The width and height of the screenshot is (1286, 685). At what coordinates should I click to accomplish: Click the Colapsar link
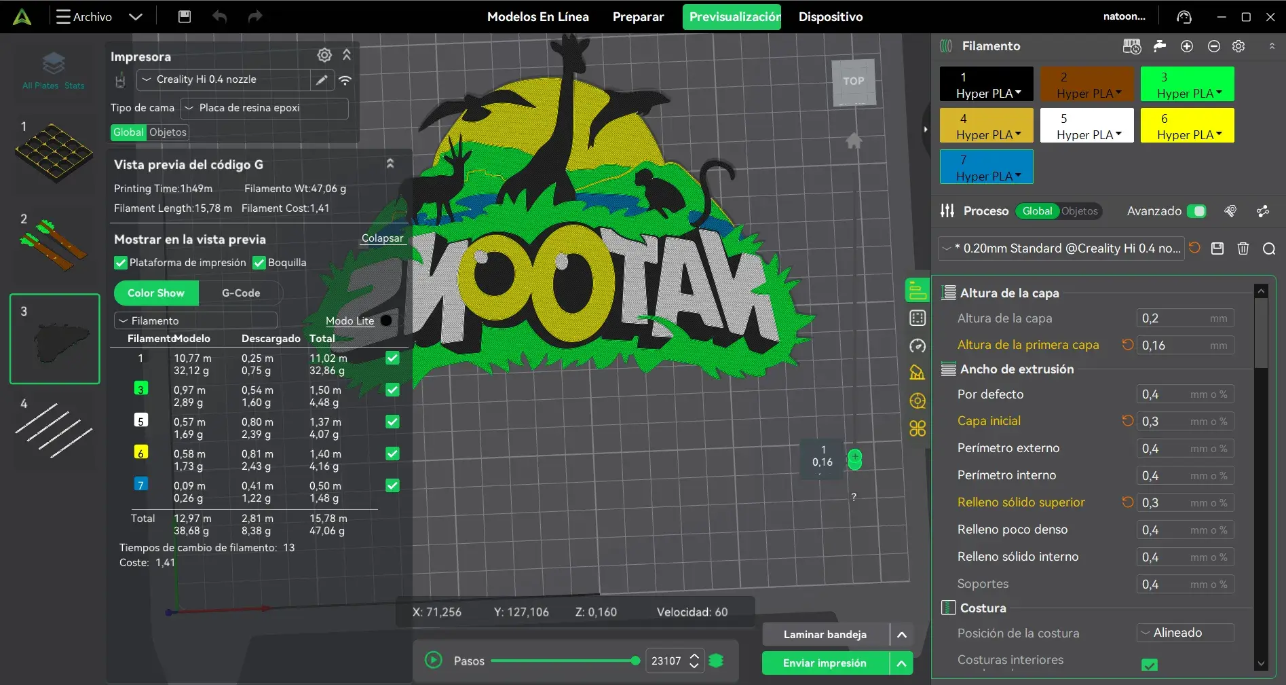click(383, 238)
